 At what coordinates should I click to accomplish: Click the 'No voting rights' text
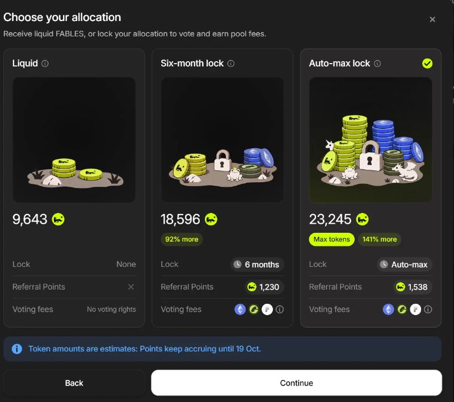coord(111,309)
